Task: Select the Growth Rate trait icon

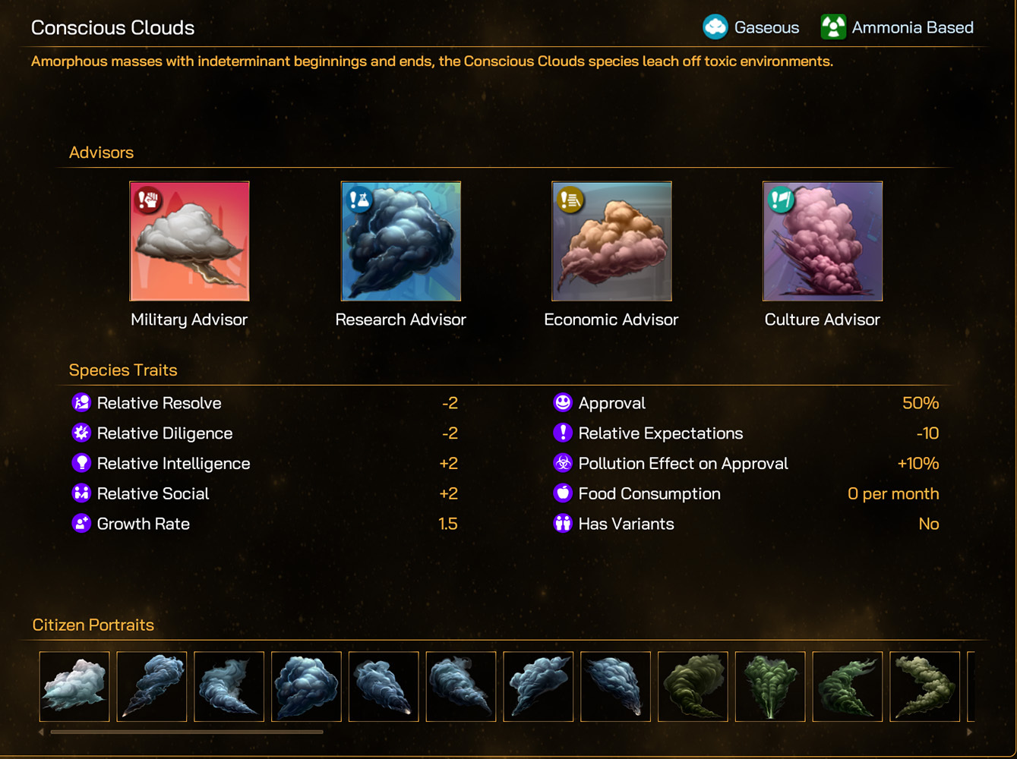Action: (x=81, y=524)
